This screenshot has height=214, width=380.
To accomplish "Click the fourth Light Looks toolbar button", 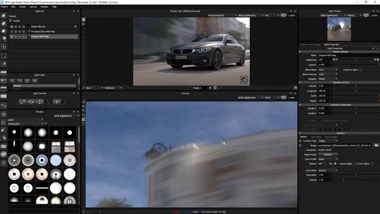I will click(35, 81).
